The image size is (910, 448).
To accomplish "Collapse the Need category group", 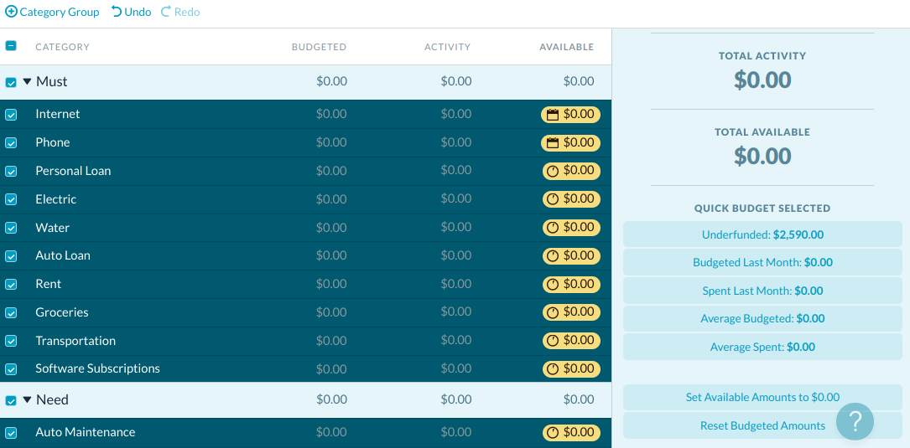I will click(x=28, y=400).
